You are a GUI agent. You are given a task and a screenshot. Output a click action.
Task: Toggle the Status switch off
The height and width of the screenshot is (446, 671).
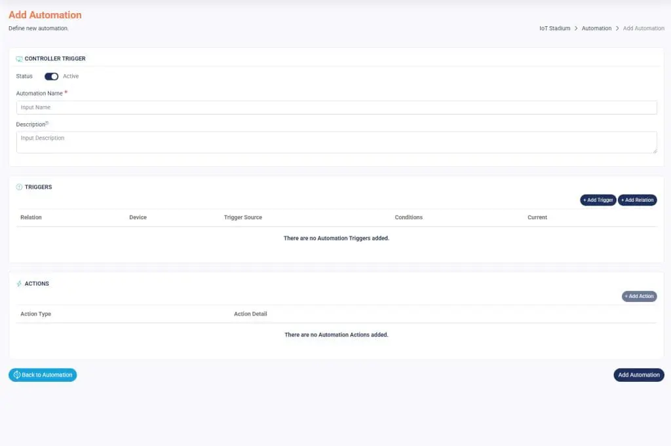pyautogui.click(x=51, y=77)
